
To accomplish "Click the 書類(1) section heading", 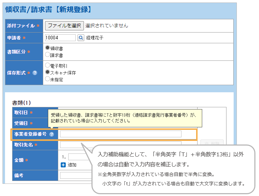I will pos(22,103).
